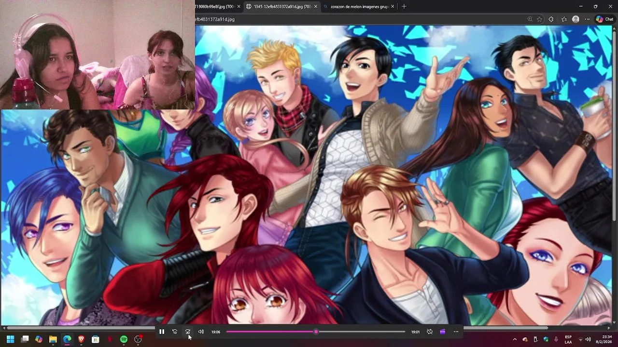This screenshot has height=347, width=618.
Task: Launch Copilot from the taskbar
Action: [x=39, y=339]
